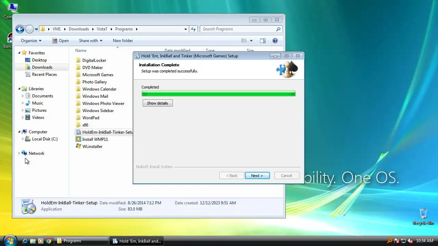Expand the Network node arrow

click(19, 153)
